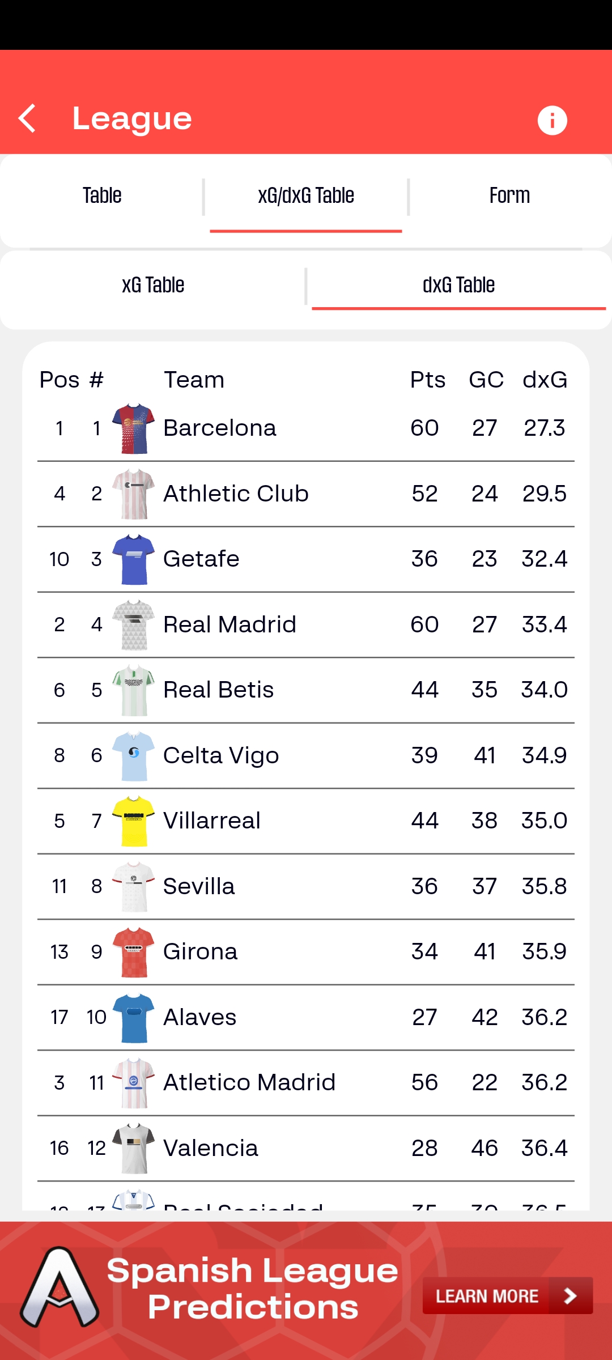Select the xG Table sub-tab

(153, 285)
